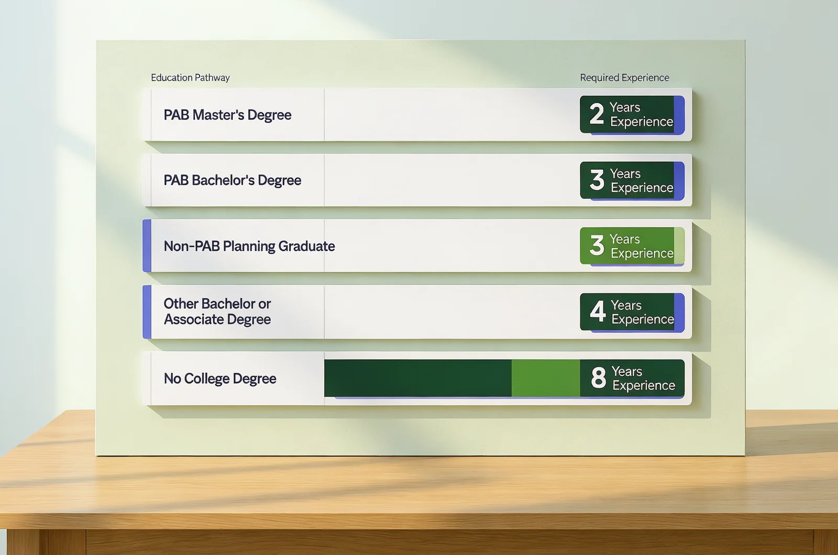Click the "2 Years Experience" badge
838x555 pixels.
pyautogui.click(x=632, y=115)
